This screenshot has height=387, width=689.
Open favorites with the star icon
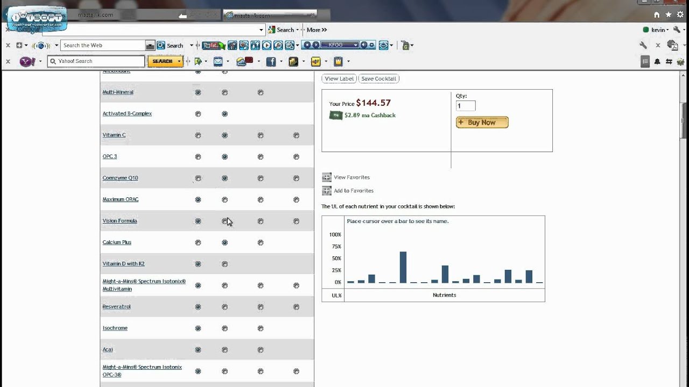click(669, 15)
